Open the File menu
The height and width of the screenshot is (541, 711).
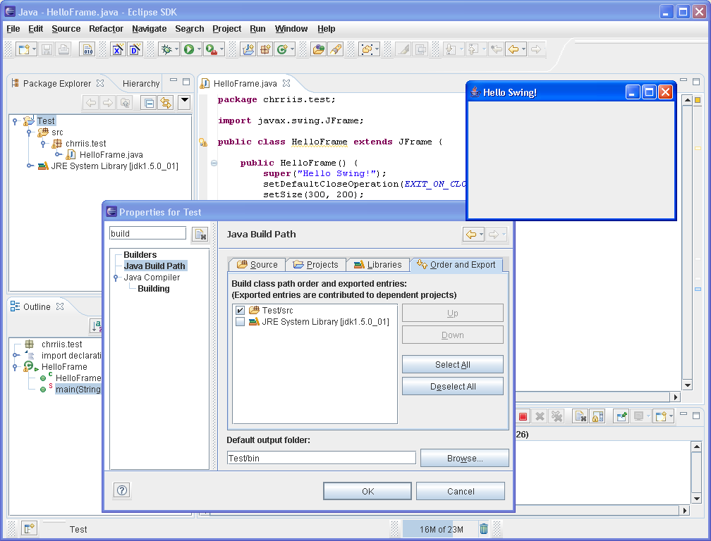click(13, 29)
